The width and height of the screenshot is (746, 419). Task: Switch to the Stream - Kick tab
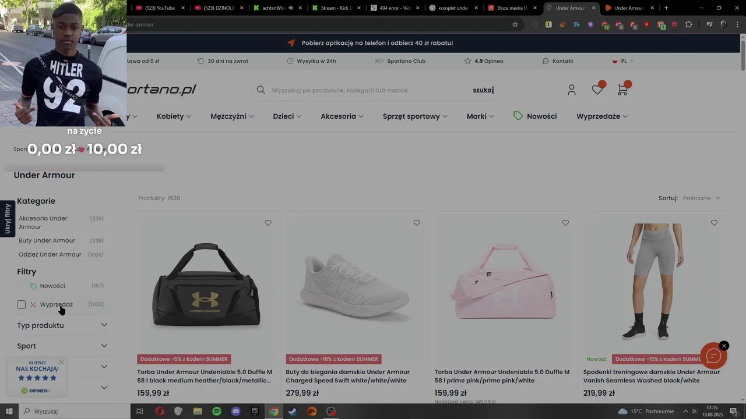(336, 8)
